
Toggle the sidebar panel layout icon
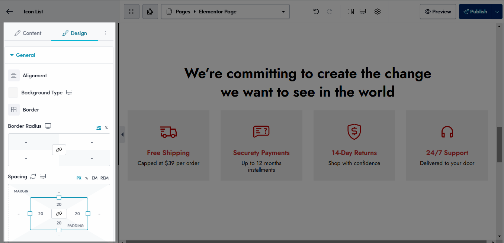351,12
